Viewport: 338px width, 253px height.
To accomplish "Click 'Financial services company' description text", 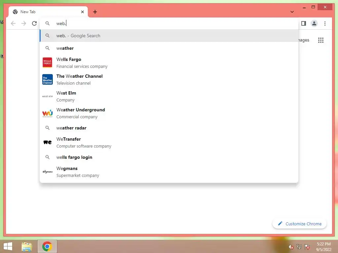I will 82,66.
